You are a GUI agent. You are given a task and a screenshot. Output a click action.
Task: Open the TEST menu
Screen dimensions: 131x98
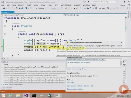[x=57, y=5]
